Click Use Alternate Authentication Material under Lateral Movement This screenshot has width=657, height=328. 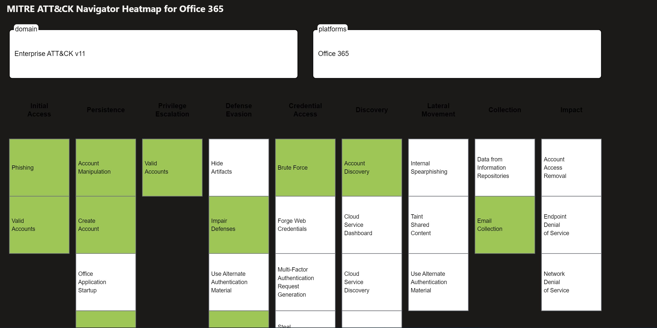[x=438, y=282]
